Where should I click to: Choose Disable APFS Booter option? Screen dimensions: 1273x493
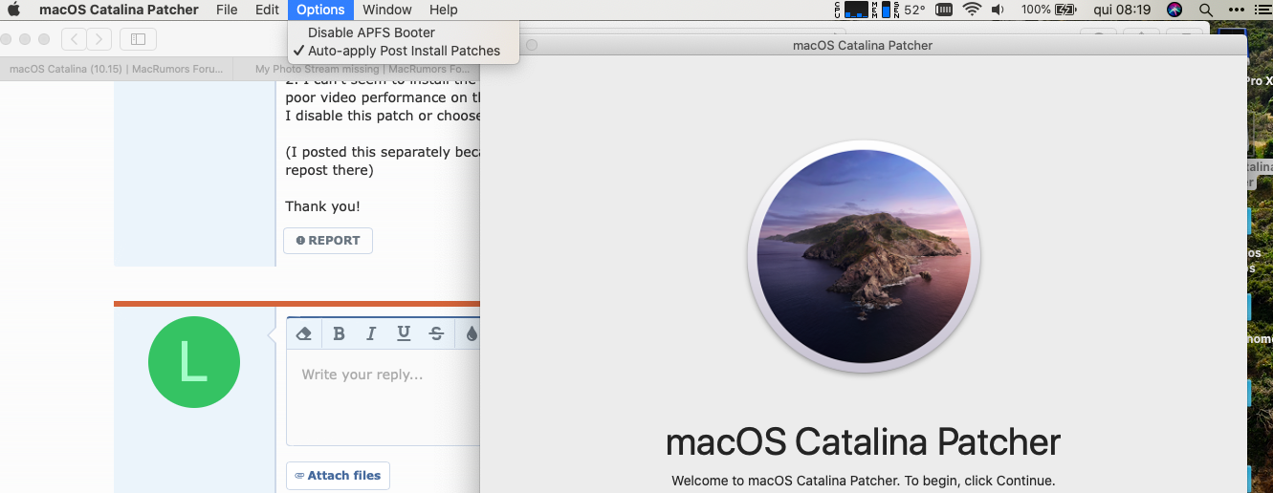pyautogui.click(x=404, y=32)
